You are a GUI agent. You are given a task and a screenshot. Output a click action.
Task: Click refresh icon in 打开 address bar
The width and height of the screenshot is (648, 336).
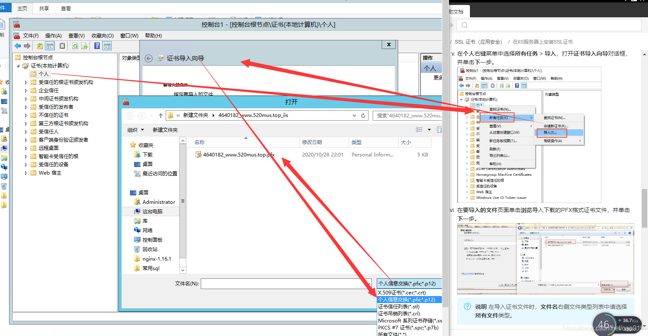coord(363,116)
